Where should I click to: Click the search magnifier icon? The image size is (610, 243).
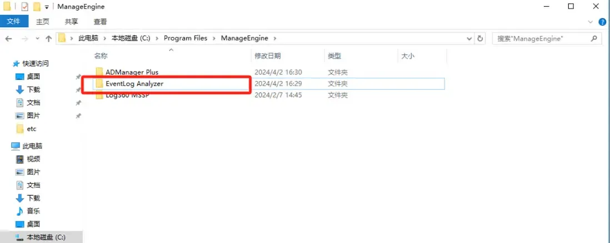[594, 38]
